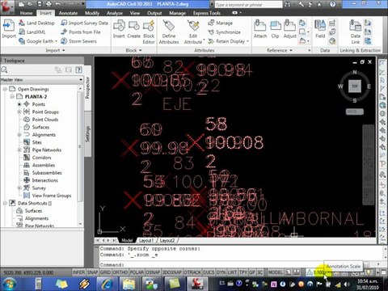Open the Modify ribbon tab
Screen dimensions: 388x291
pos(92,13)
